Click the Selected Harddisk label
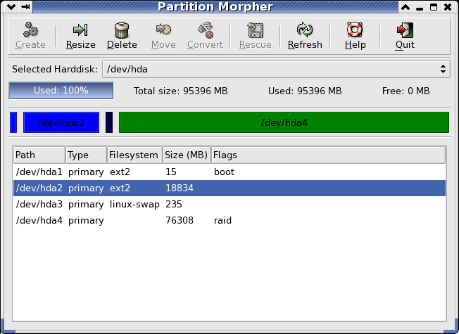459x334 pixels. click(x=55, y=70)
